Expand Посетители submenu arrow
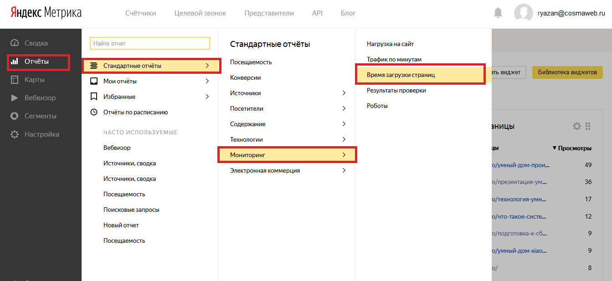This screenshot has height=281, width=612. (x=344, y=108)
